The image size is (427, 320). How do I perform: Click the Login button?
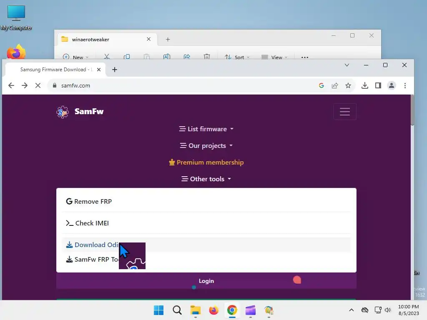pos(206,281)
